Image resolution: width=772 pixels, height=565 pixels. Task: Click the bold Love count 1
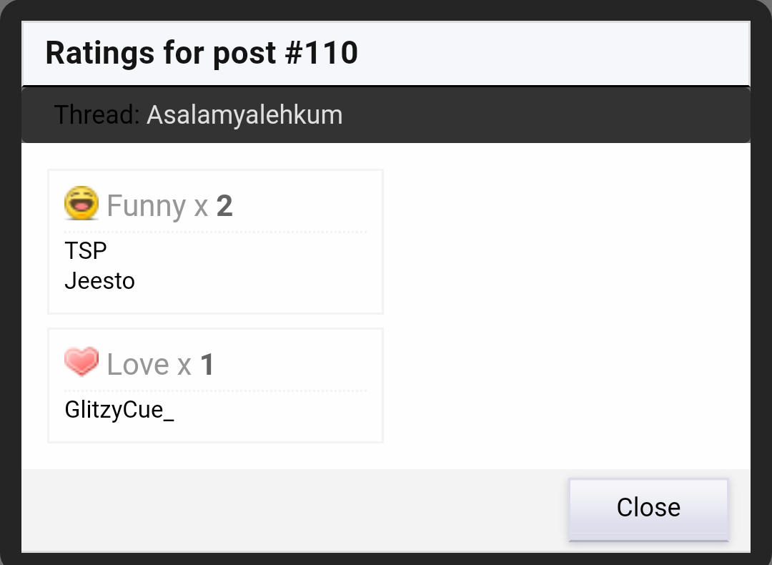coord(207,365)
